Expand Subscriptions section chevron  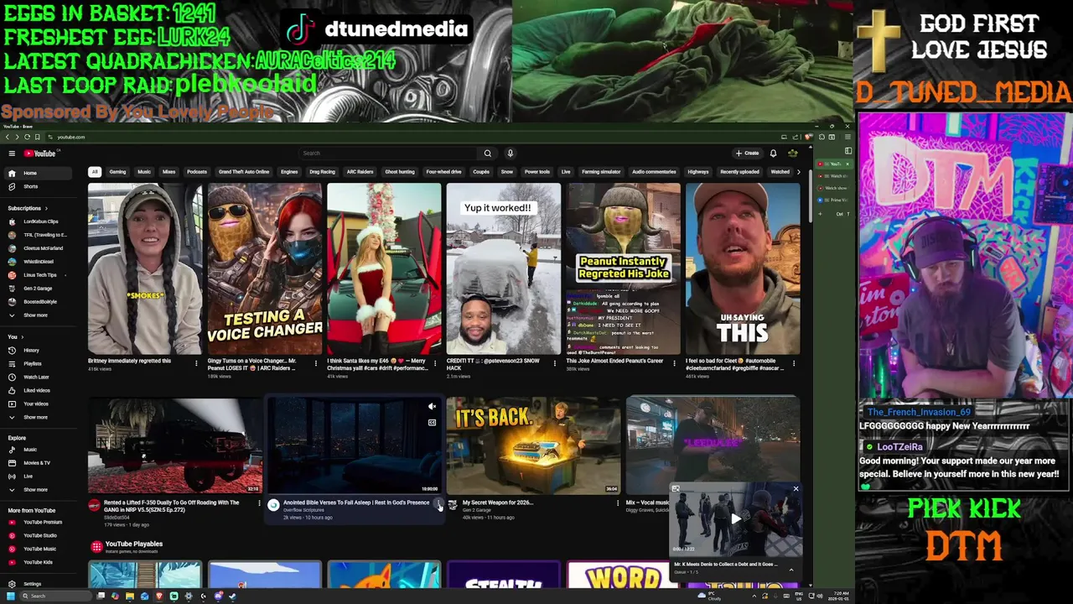(46, 208)
